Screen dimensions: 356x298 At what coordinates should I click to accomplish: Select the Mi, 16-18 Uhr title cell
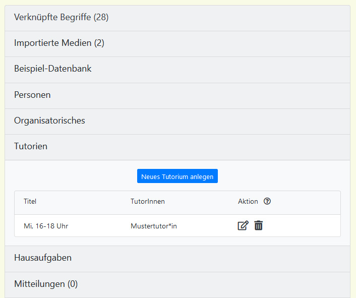[46, 226]
